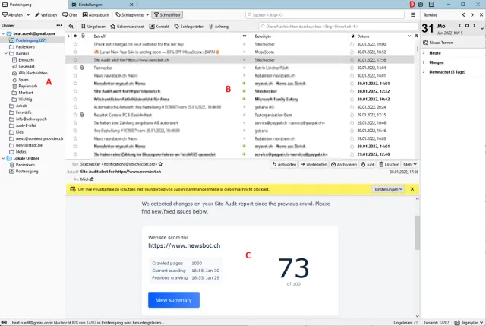Open the Spam folder
The height and width of the screenshot is (326, 486).
(x=24, y=80)
